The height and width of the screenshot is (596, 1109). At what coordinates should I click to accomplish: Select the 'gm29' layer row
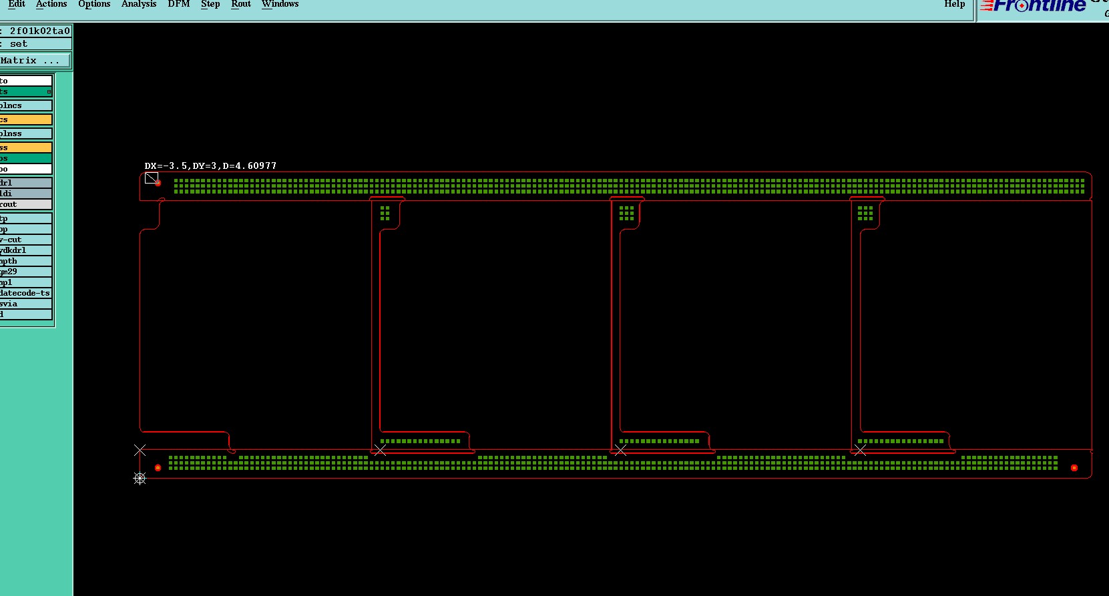tap(26, 272)
